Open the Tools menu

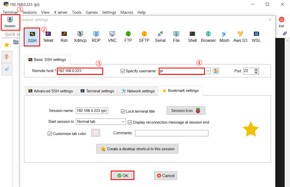click(77, 12)
